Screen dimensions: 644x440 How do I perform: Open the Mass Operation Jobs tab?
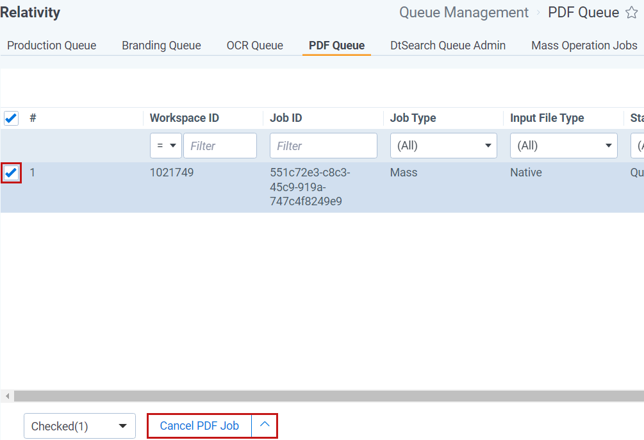(584, 46)
